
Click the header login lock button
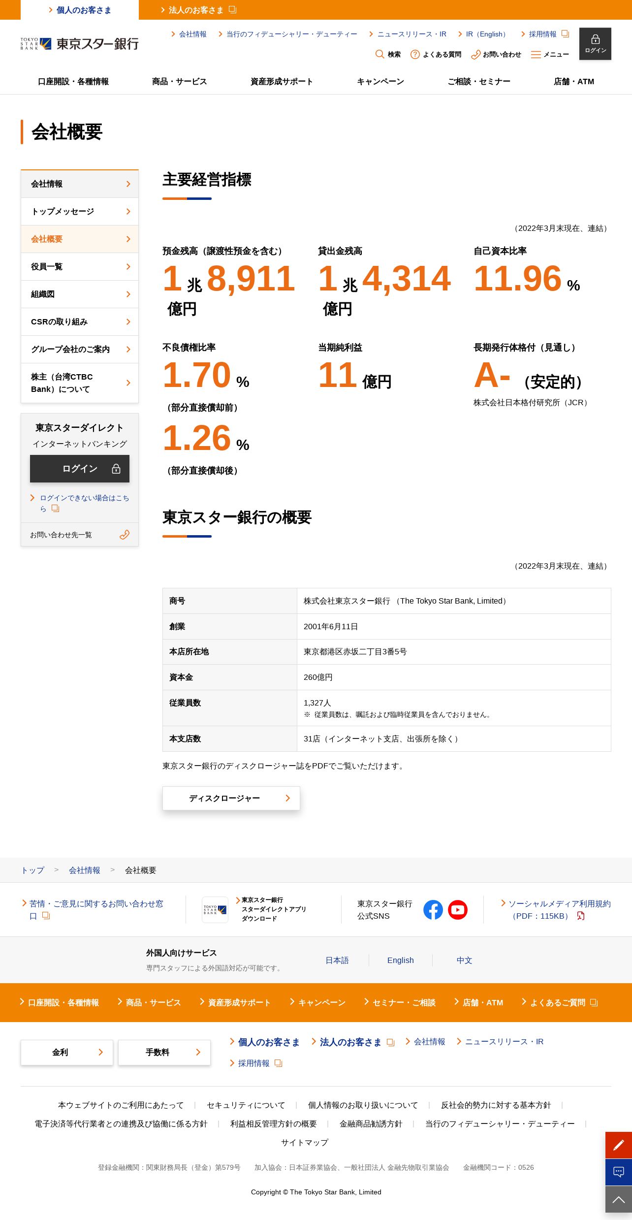(595, 44)
